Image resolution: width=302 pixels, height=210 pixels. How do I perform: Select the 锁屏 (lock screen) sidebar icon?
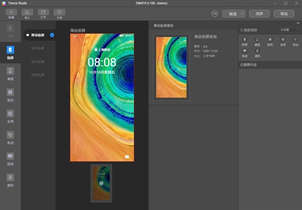pyautogui.click(x=10, y=51)
